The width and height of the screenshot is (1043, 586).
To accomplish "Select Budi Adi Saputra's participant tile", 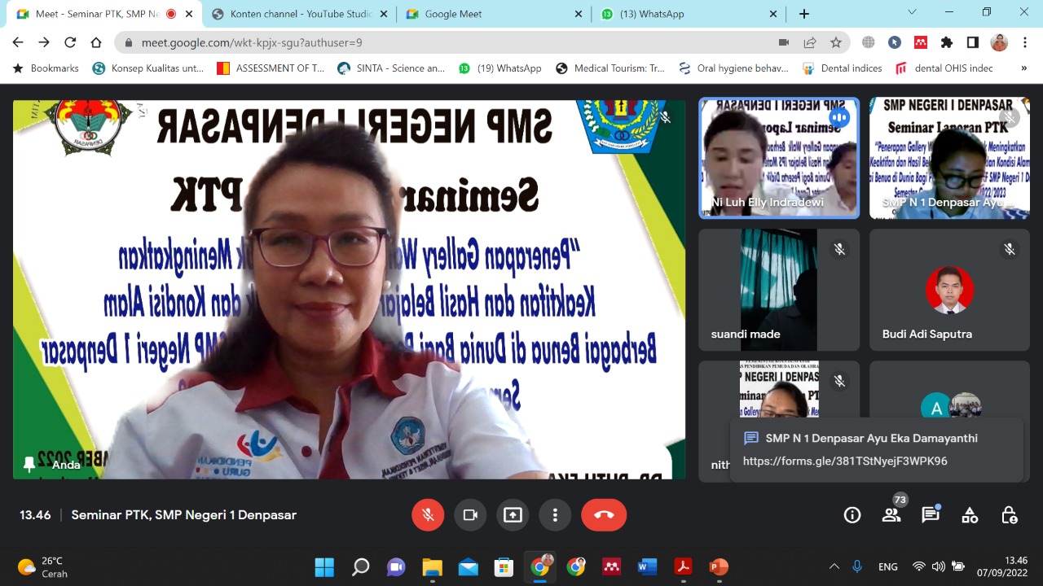I will (x=949, y=290).
